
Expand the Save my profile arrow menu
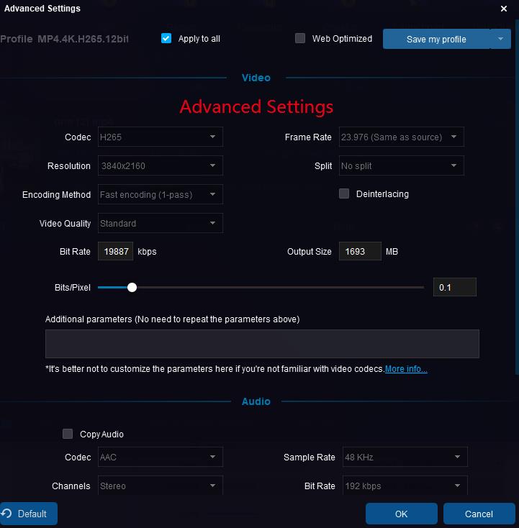click(501, 39)
